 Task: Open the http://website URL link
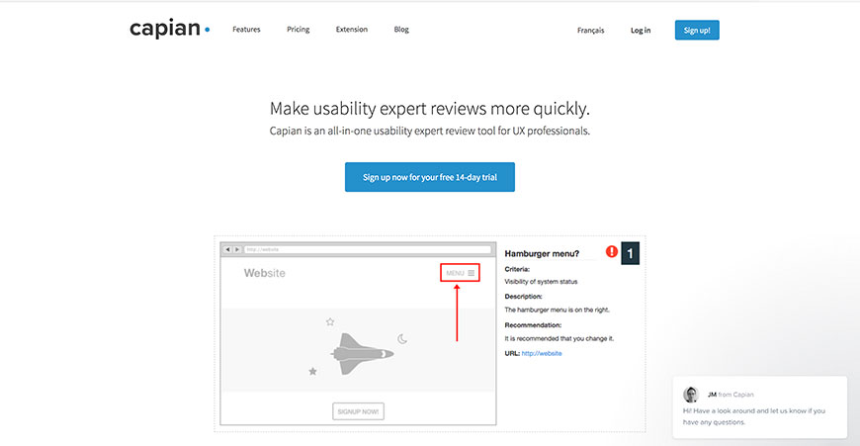[x=542, y=353]
